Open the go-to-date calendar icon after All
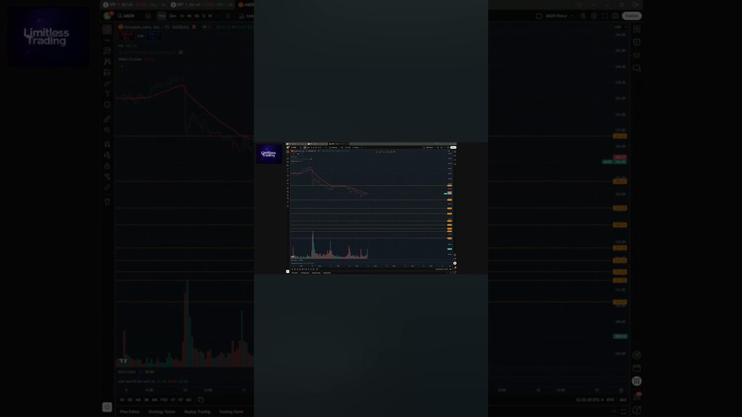The height and width of the screenshot is (417, 742). pos(201,400)
